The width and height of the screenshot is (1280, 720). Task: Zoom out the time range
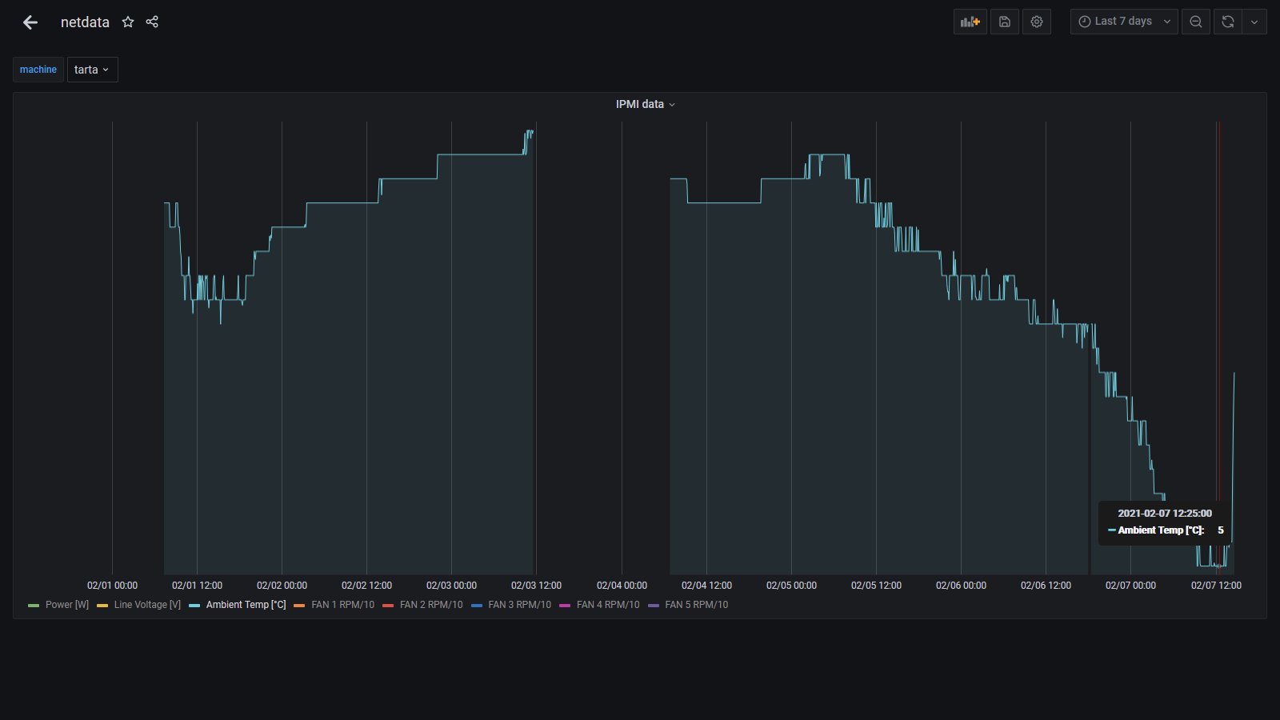click(1196, 22)
